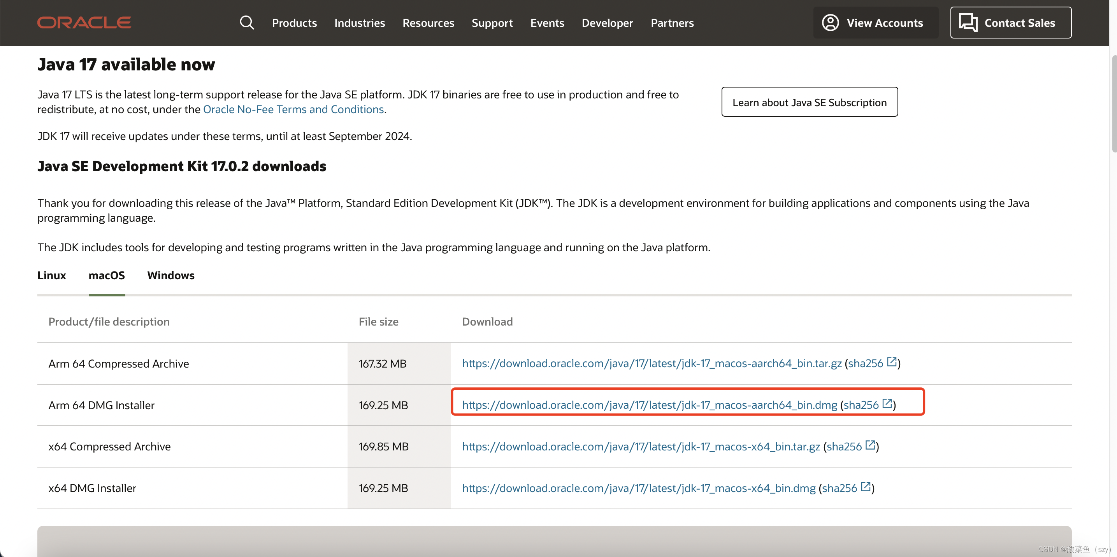Download jdk-17_macos-x64_bin.tar.gz link
This screenshot has height=557, width=1117.
click(x=641, y=447)
